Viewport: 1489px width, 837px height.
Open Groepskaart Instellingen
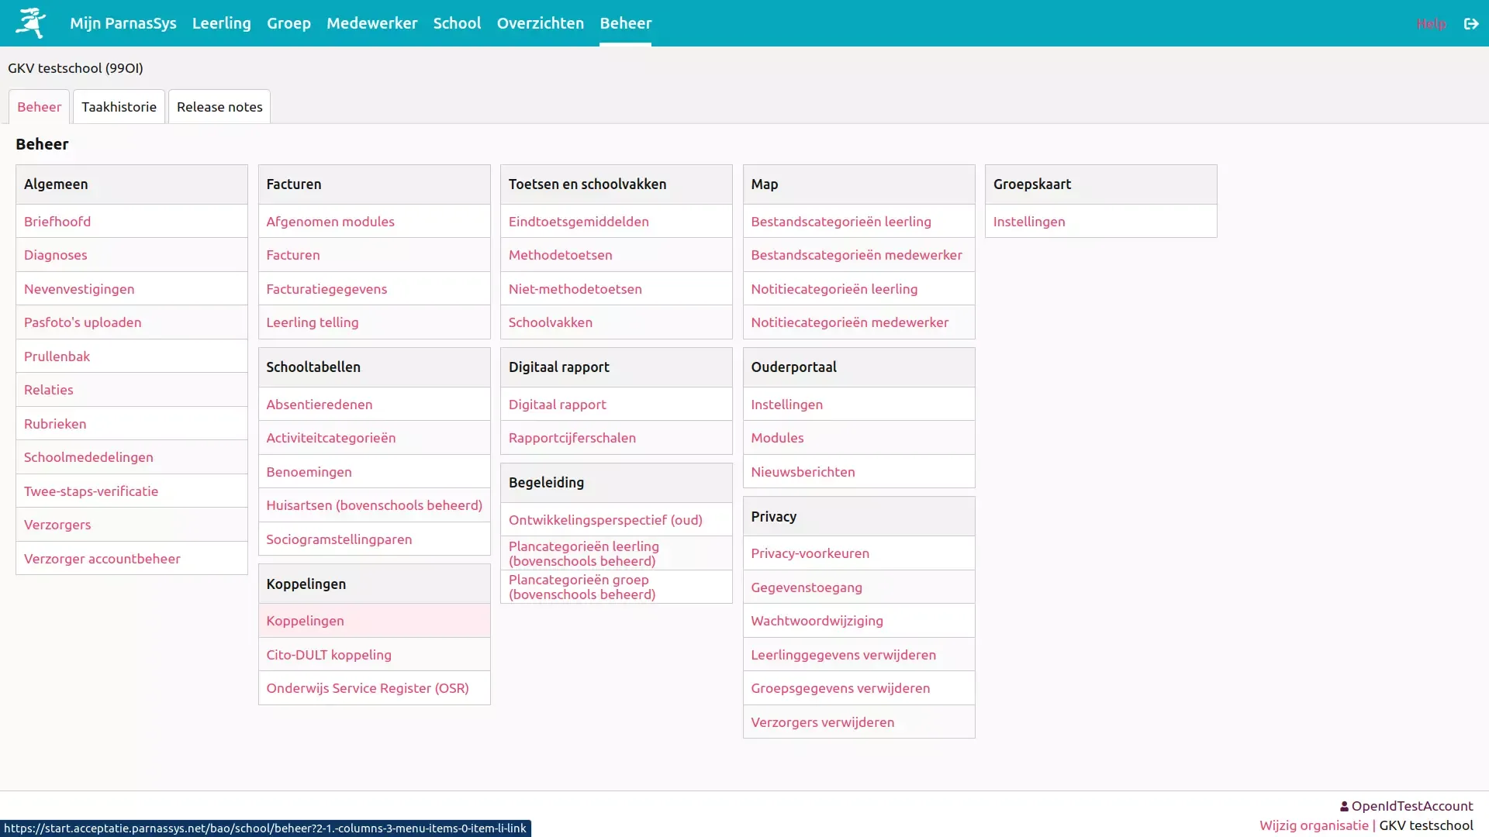pyautogui.click(x=1028, y=222)
